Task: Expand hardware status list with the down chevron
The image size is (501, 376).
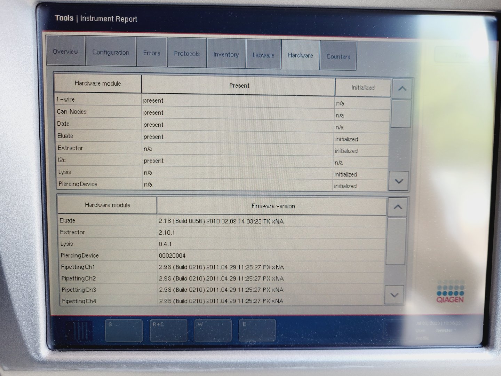Action: click(x=399, y=181)
